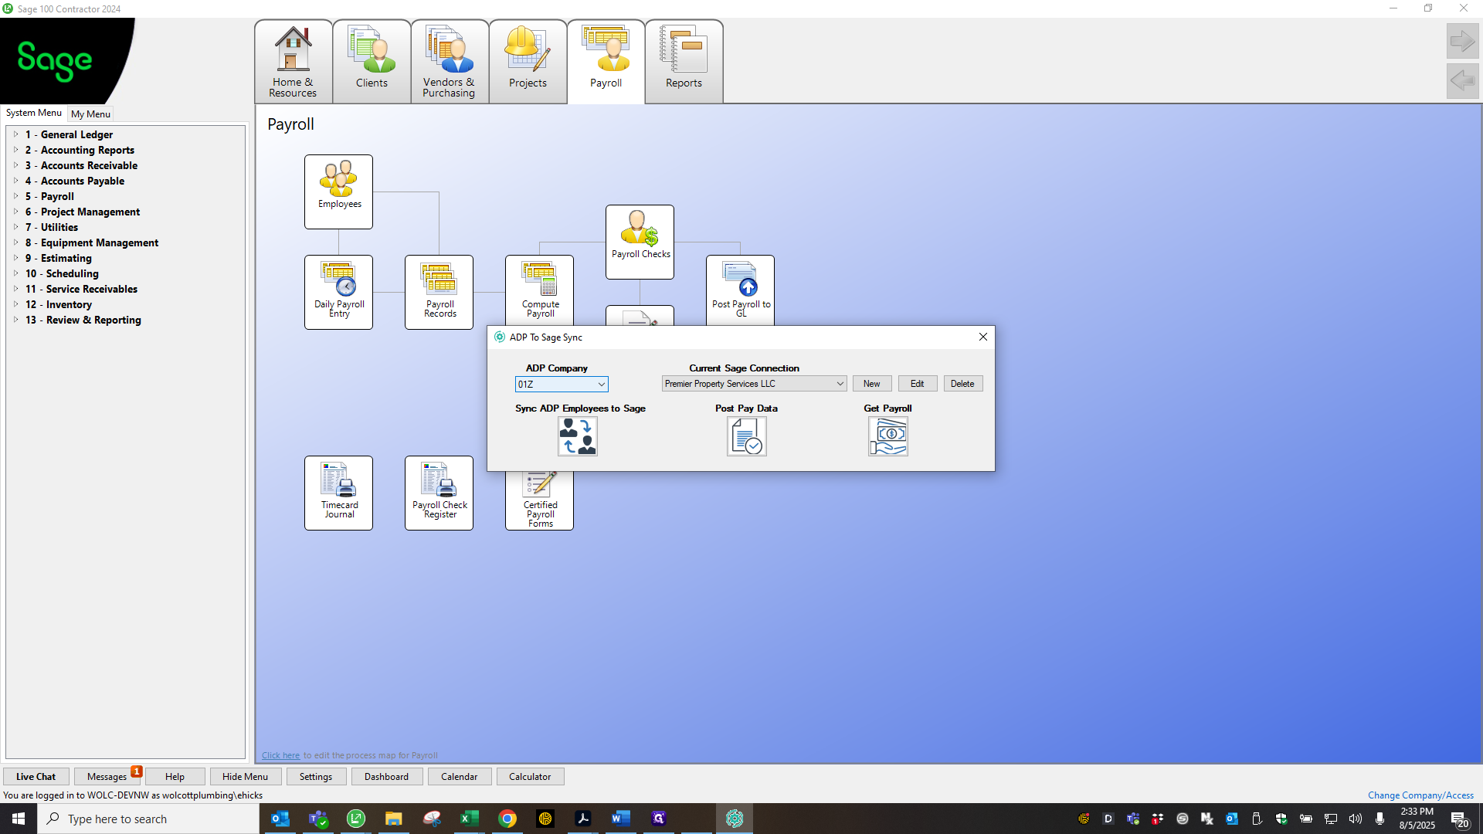
Task: Open Live Chat
Action: tap(36, 777)
